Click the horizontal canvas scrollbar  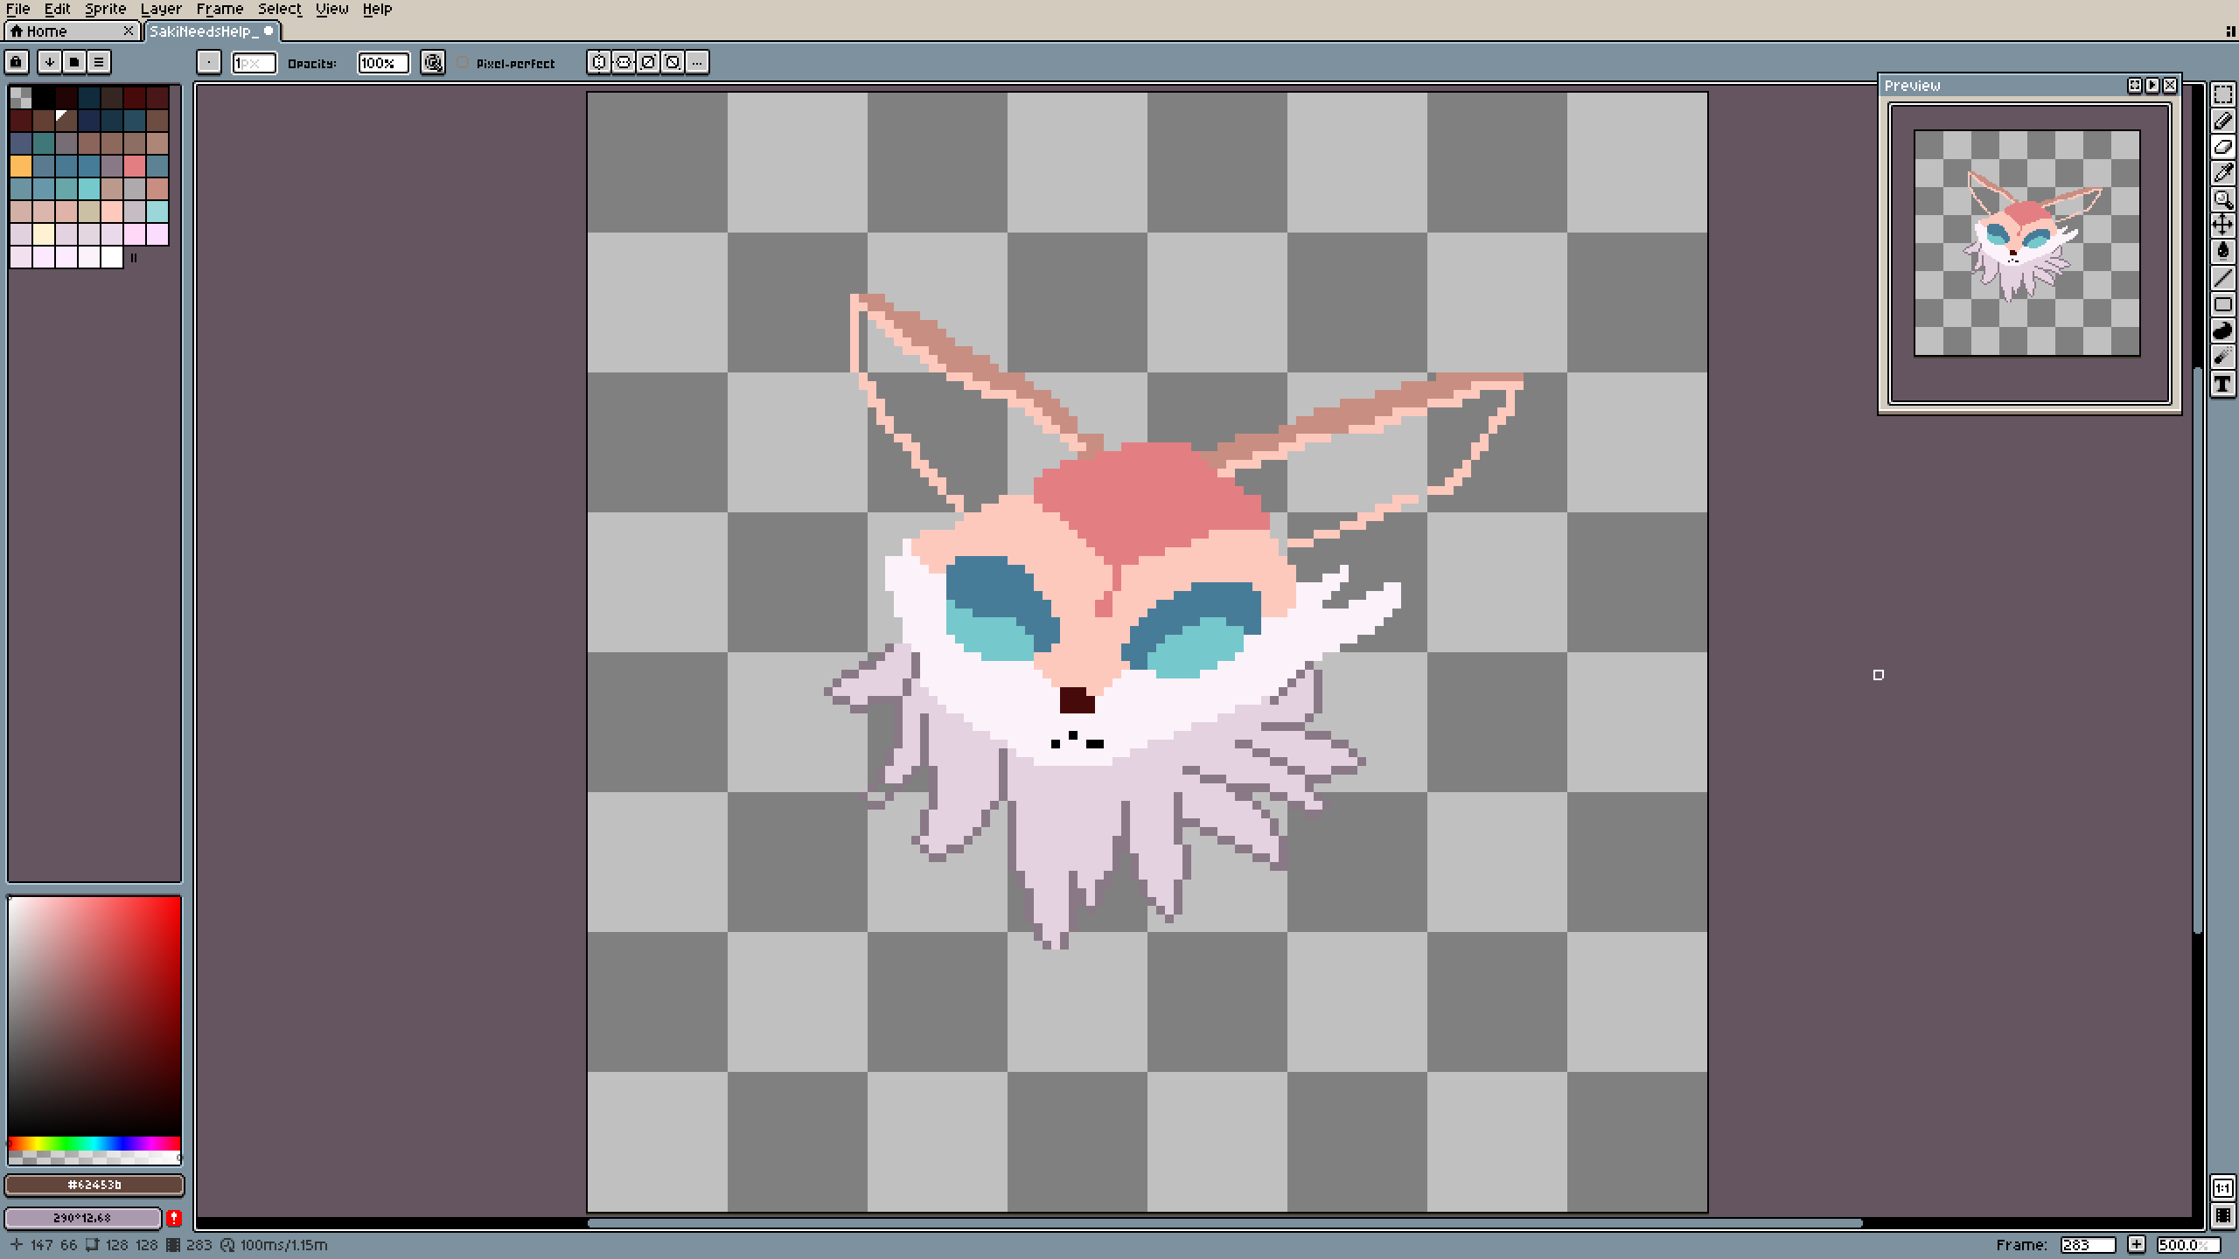point(1224,1223)
